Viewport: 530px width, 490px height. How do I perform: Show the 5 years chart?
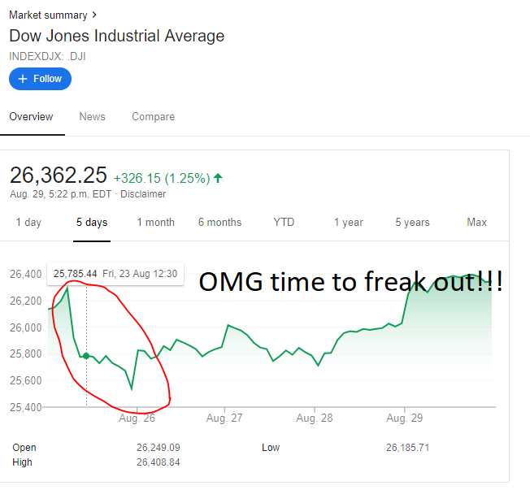tap(412, 223)
